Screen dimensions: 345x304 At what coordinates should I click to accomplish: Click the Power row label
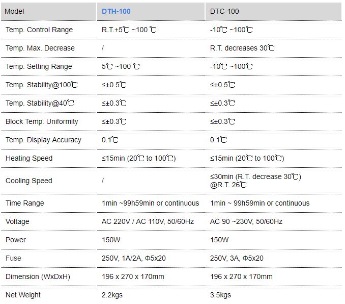click(16, 240)
